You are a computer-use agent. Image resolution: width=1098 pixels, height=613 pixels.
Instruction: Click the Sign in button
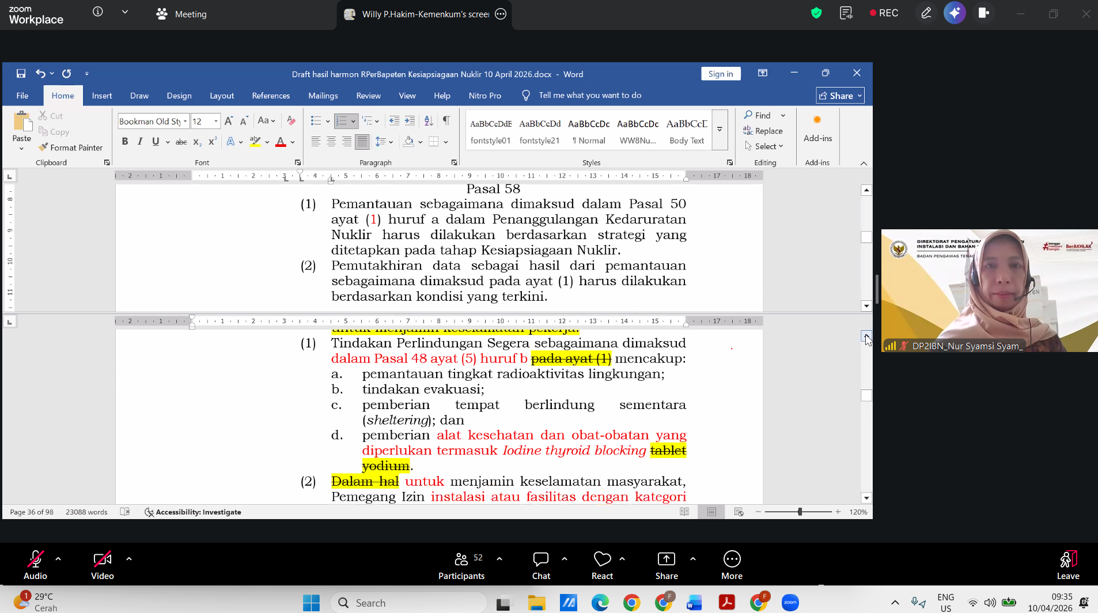tap(721, 74)
